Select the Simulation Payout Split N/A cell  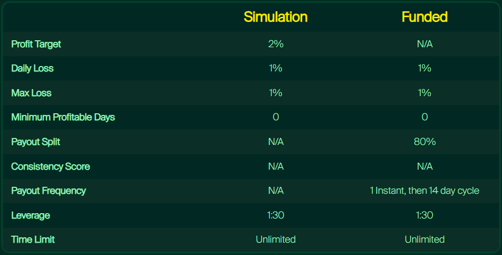click(x=275, y=142)
